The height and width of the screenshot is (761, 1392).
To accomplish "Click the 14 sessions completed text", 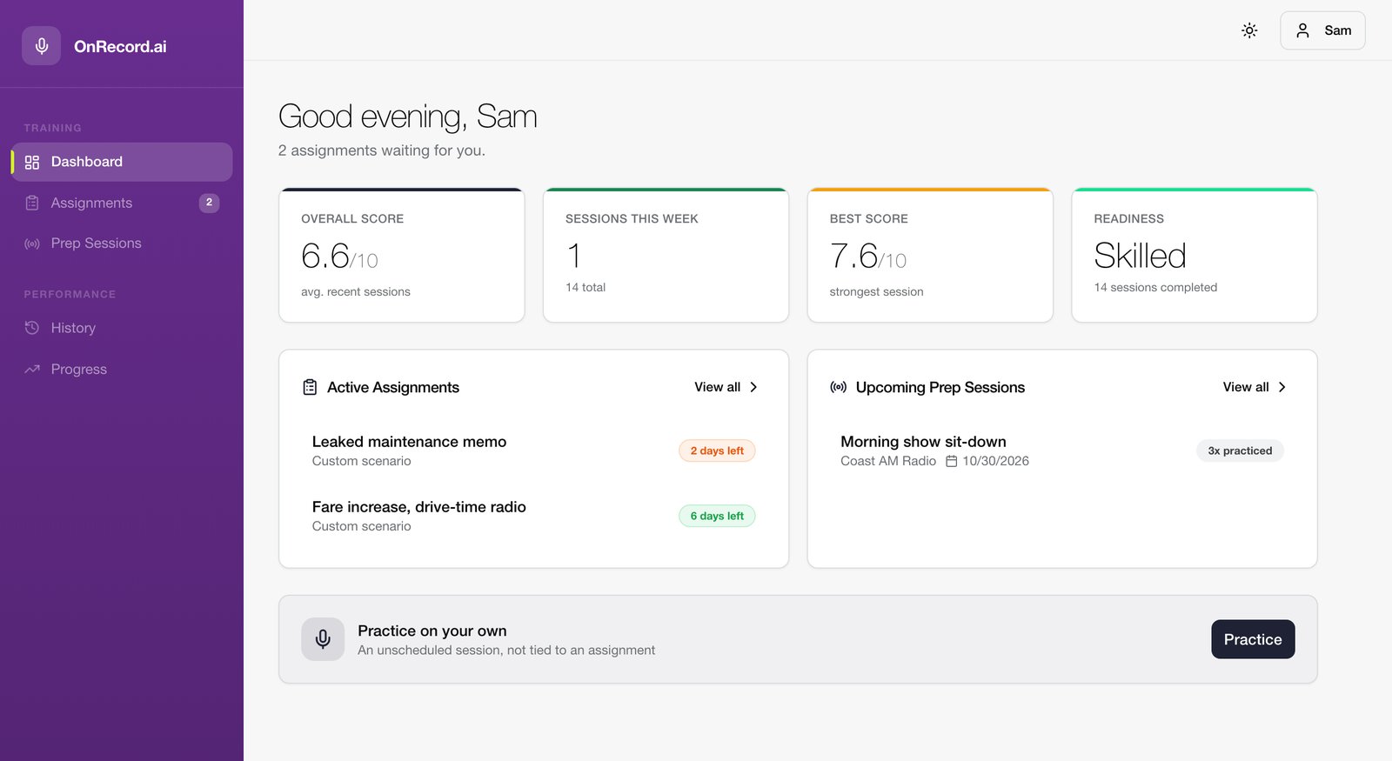I will pos(1155,287).
